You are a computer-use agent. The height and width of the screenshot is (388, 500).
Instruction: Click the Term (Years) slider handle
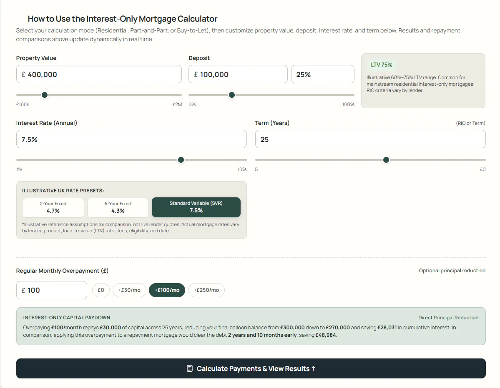(x=386, y=160)
